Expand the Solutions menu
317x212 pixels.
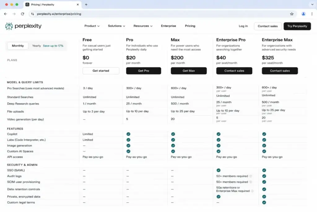(116, 26)
